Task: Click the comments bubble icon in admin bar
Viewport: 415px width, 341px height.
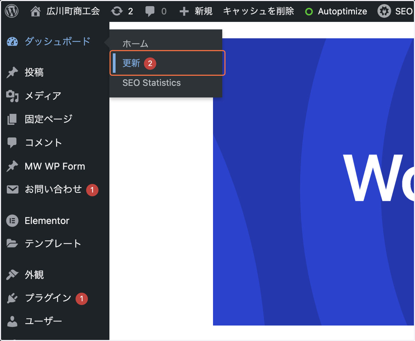Action: coord(150,11)
